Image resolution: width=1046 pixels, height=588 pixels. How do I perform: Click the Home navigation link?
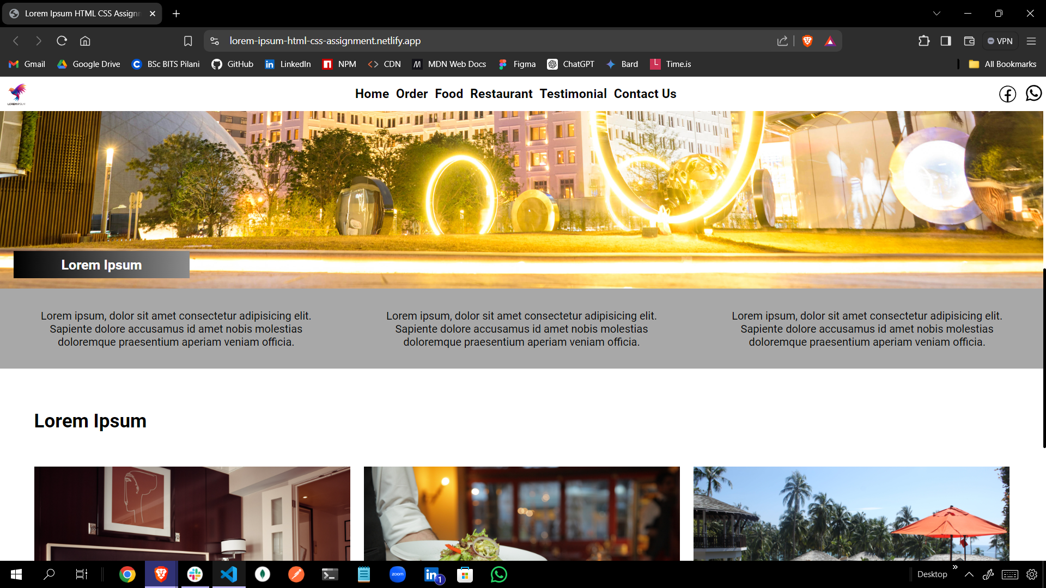[372, 93]
